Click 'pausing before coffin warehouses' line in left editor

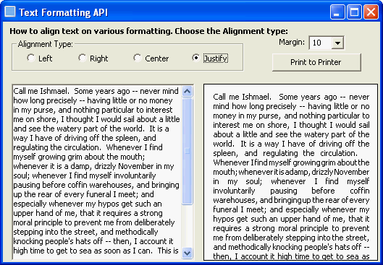pos(96,185)
